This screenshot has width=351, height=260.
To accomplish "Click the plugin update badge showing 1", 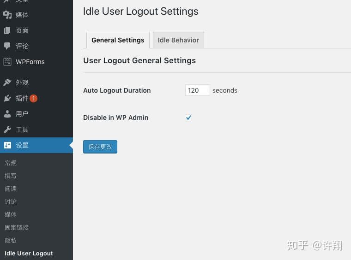I will coord(34,98).
